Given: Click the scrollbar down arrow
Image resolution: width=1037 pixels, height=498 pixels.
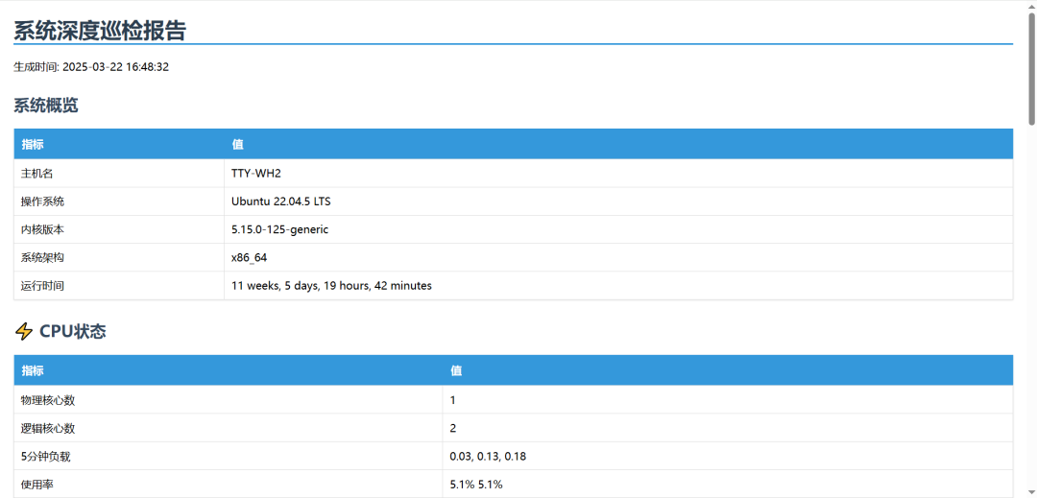Looking at the screenshot, I should click(1030, 490).
